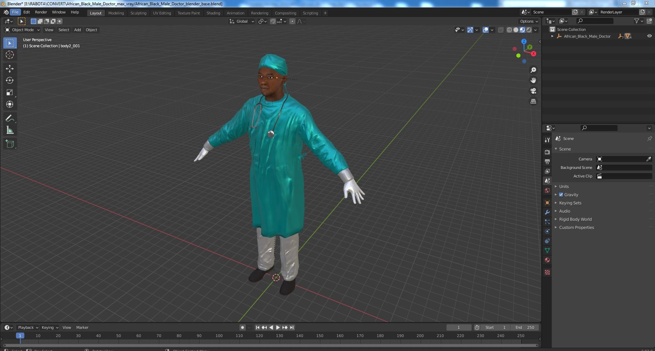Toggle the Gravity checkbox
Image resolution: width=655 pixels, height=351 pixels.
[561, 195]
